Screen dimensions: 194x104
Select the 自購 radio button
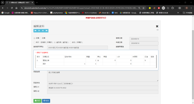point(40,38)
